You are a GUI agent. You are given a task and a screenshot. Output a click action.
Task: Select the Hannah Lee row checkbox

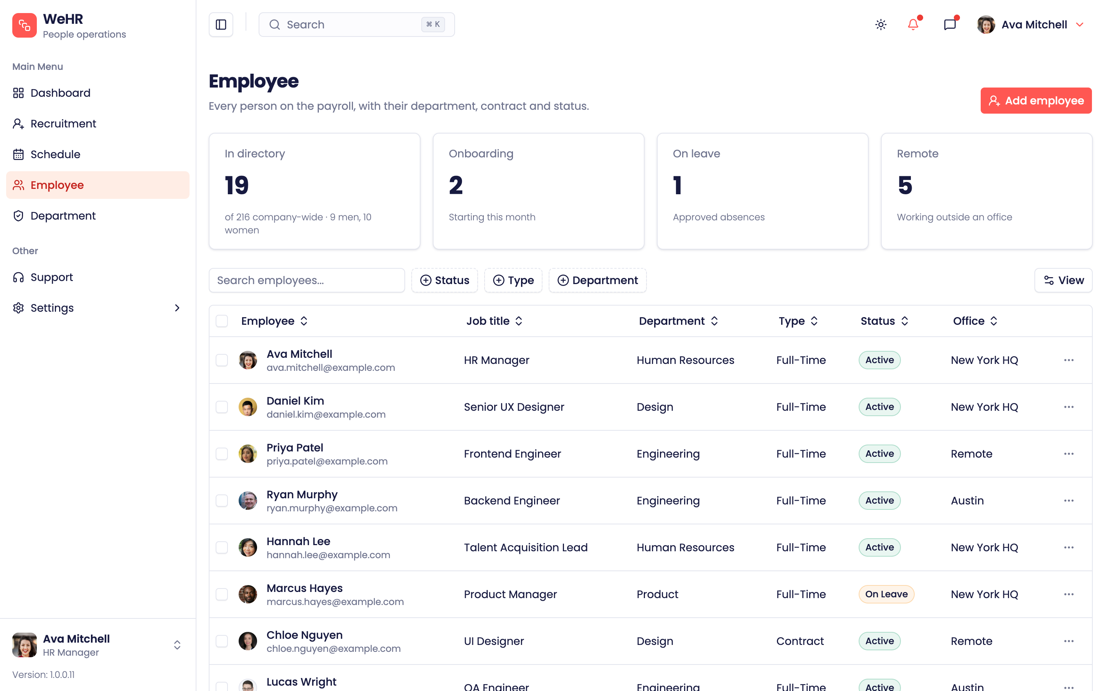222,547
